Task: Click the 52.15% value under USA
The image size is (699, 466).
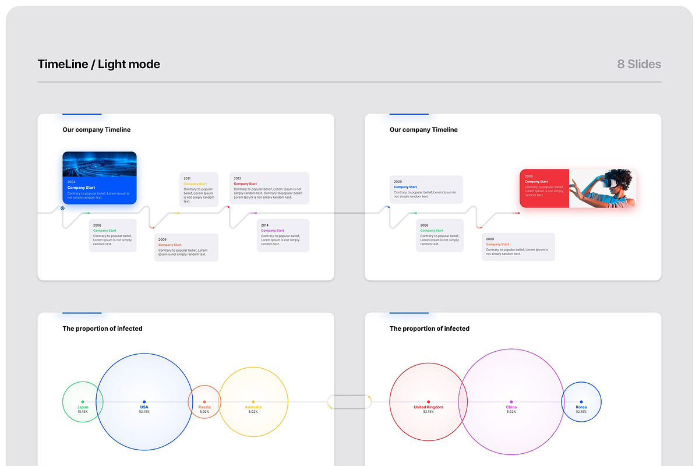Action: tap(144, 412)
